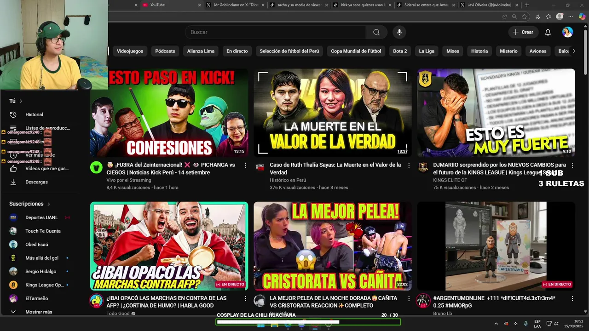589x331 pixels.
Task: Filter by Videojuegos chip
Action: pos(130,51)
